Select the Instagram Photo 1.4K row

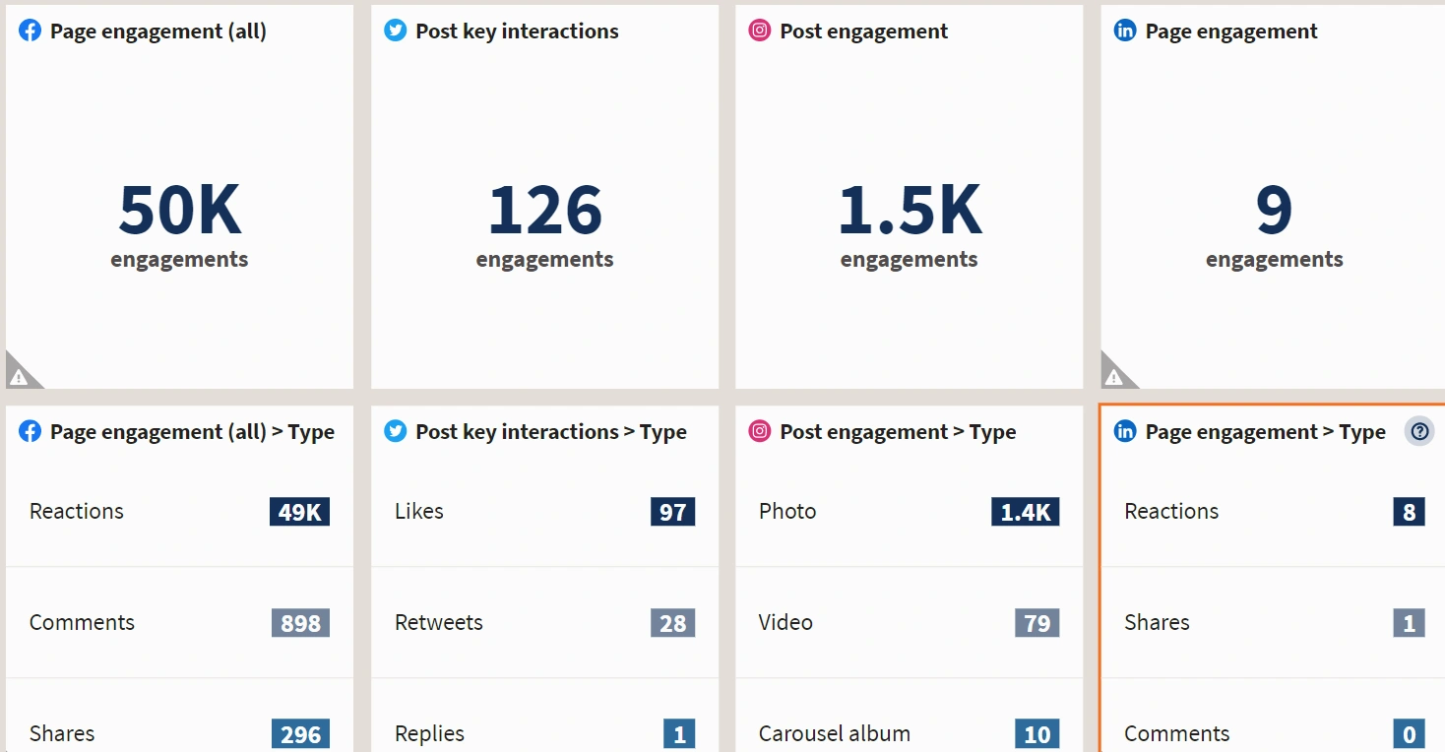(x=909, y=512)
